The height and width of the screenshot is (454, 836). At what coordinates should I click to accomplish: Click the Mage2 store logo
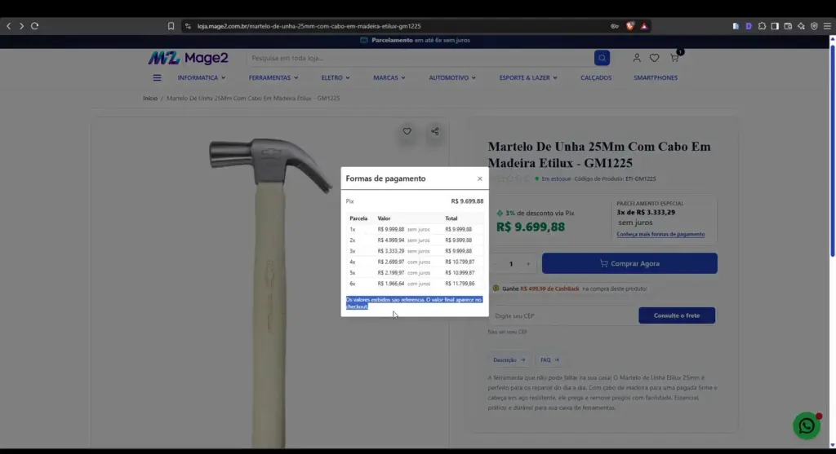point(189,58)
